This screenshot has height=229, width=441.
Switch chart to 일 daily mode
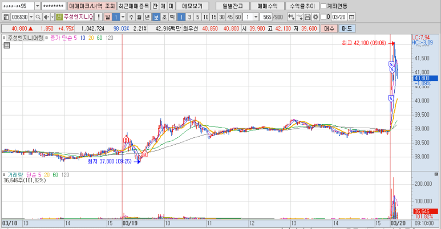coord(107,17)
